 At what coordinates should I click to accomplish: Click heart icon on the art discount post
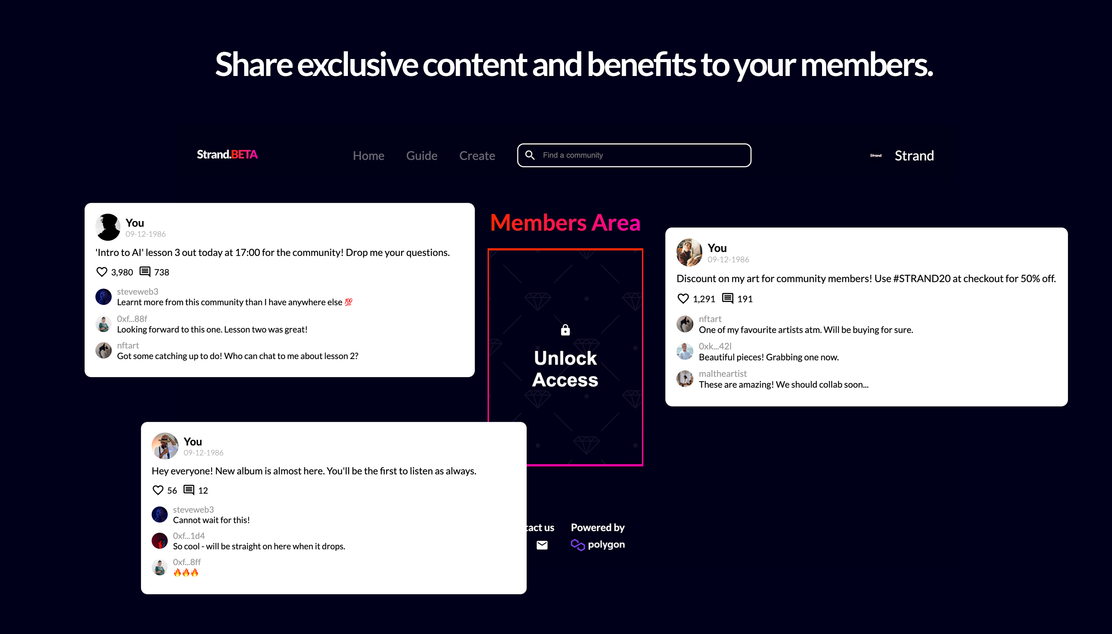click(x=683, y=299)
